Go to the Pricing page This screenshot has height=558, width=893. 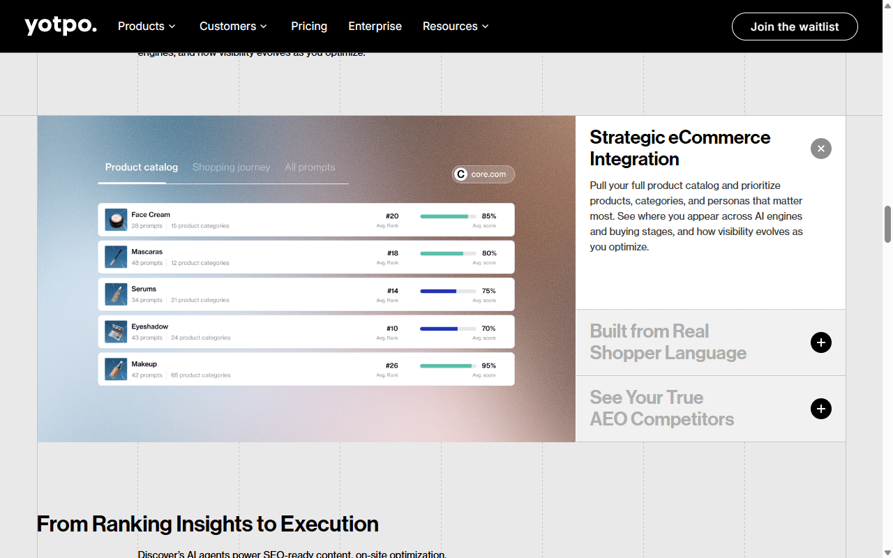(309, 27)
